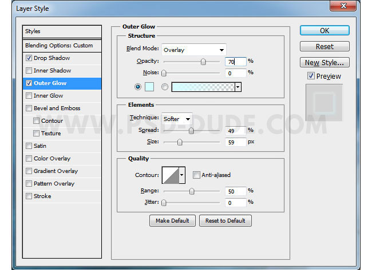Turn on Anti-aliased contour option
The height and width of the screenshot is (270, 372).
(x=196, y=175)
